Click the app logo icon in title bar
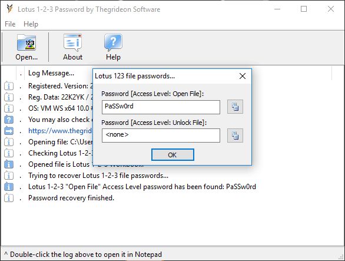 coord(9,9)
